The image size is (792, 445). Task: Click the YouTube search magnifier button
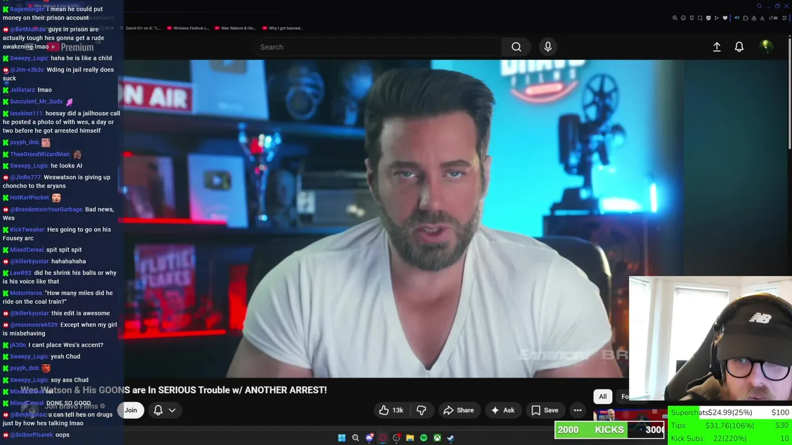(516, 47)
